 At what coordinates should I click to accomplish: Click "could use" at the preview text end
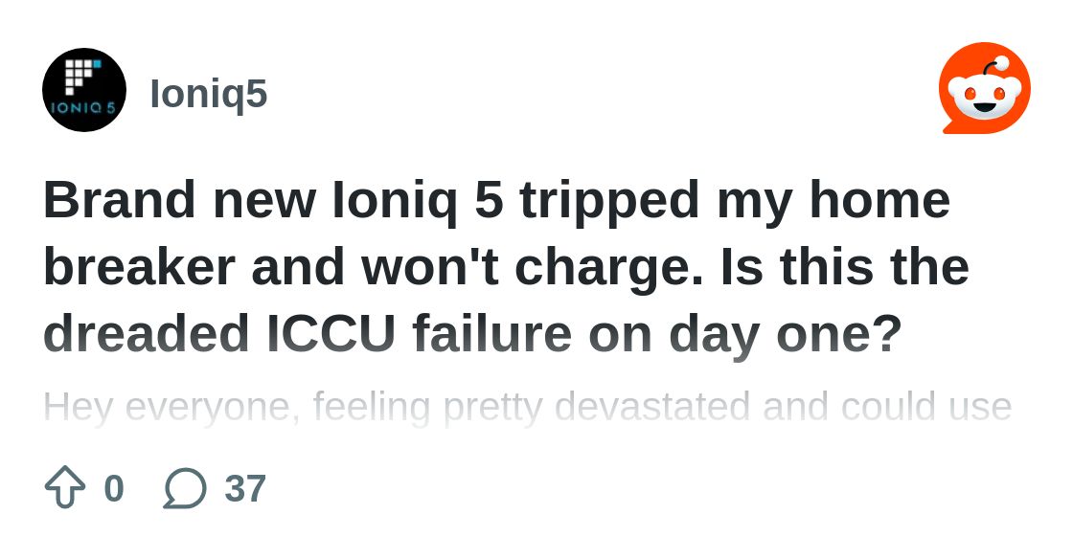926,407
